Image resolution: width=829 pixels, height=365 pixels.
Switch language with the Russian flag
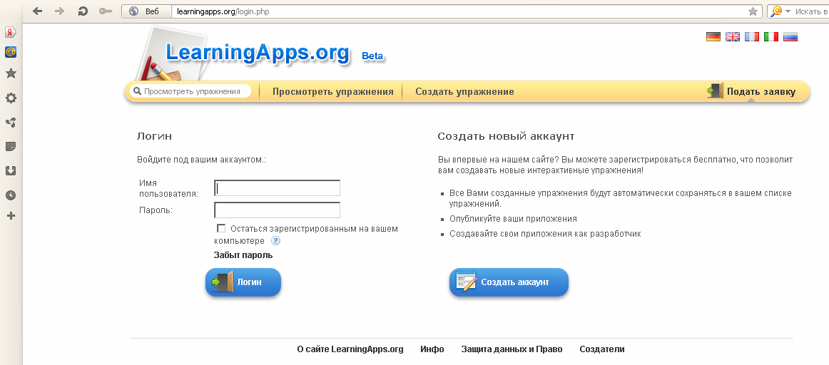click(790, 36)
